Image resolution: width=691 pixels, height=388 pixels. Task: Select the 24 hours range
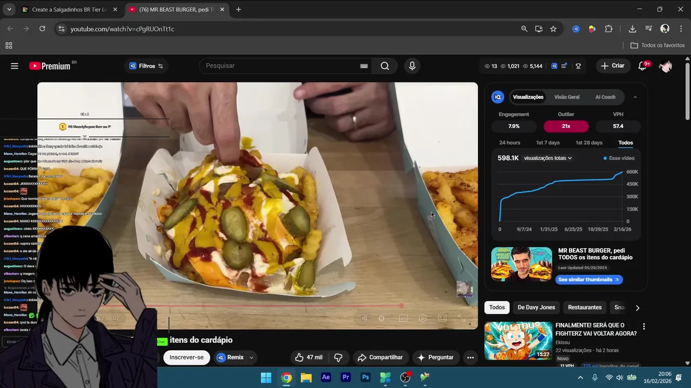pyautogui.click(x=510, y=143)
